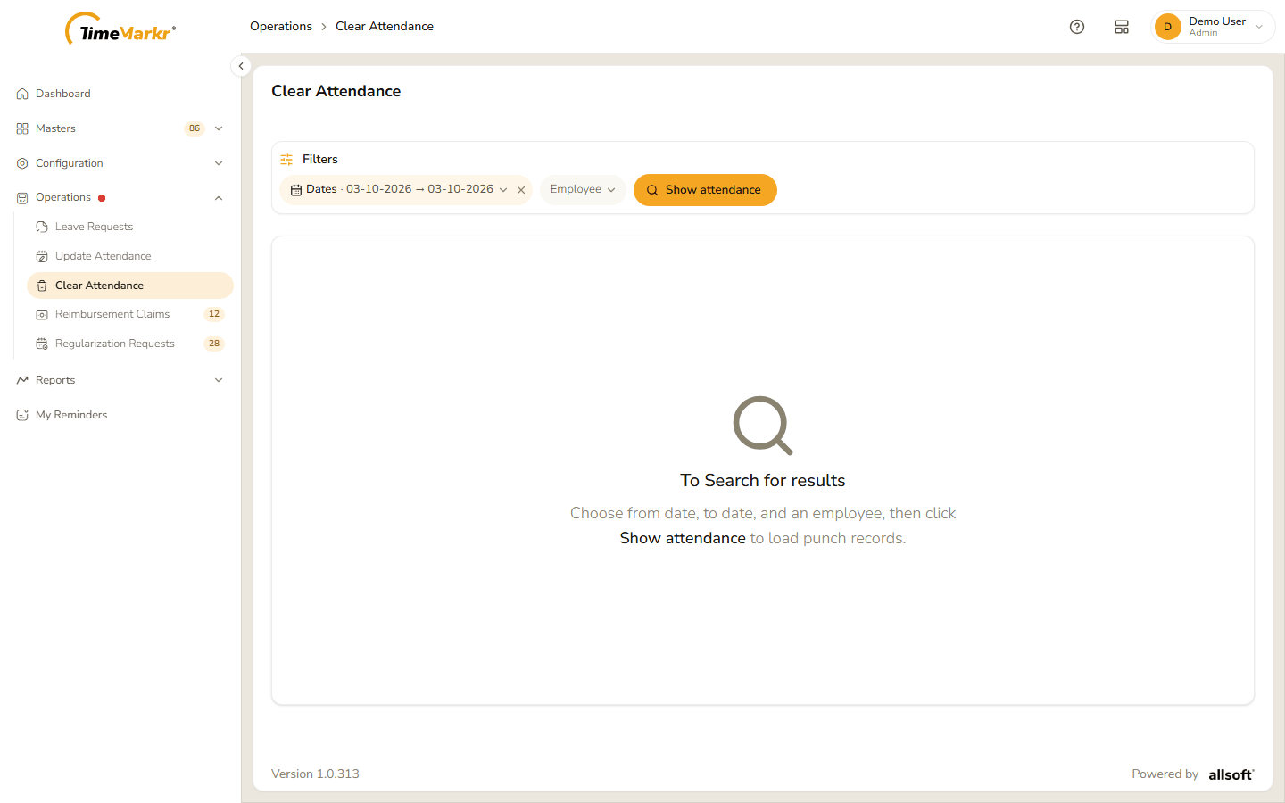Click the Dashboard home icon
This screenshot has height=803, width=1285.
tap(22, 94)
